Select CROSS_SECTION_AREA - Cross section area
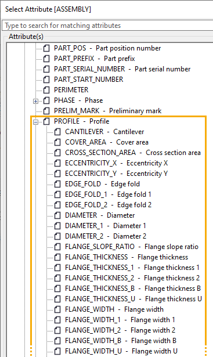The height and width of the screenshot is (357, 213). 133,153
